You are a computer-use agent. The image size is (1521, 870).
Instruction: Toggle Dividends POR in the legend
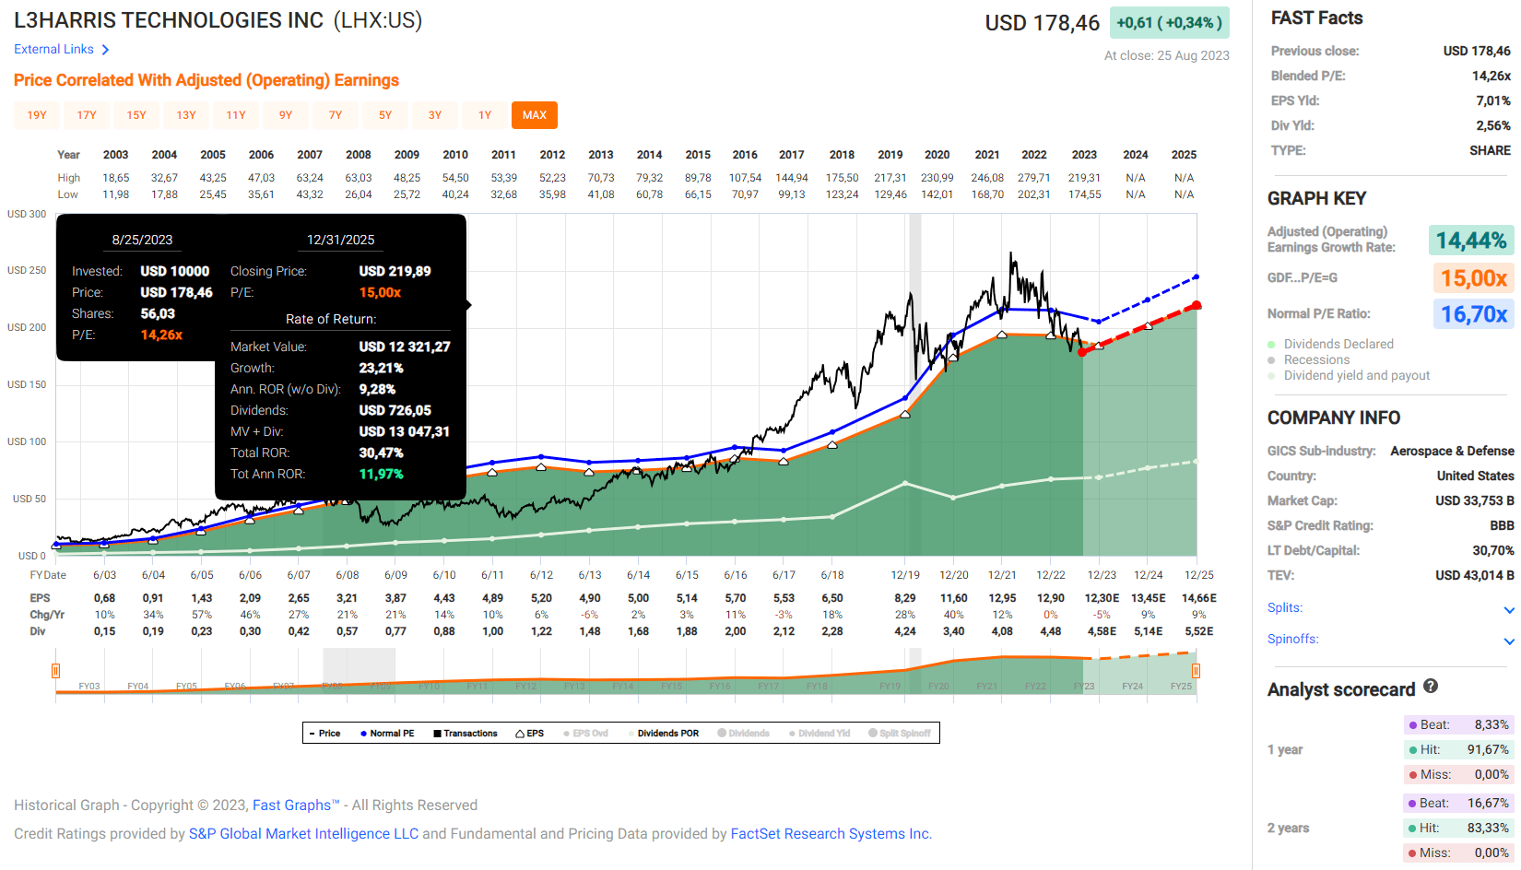click(x=663, y=734)
